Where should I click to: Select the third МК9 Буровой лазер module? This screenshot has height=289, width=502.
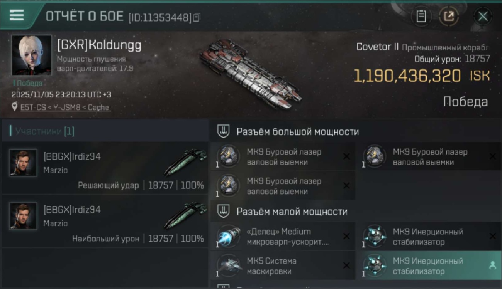click(x=283, y=186)
